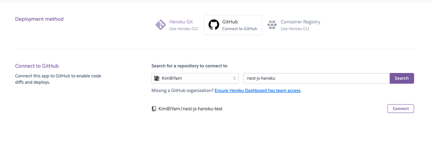Click "Use Heroku CLI" under Heroku Git
Screen dimensions: 432x148
coord(183,29)
